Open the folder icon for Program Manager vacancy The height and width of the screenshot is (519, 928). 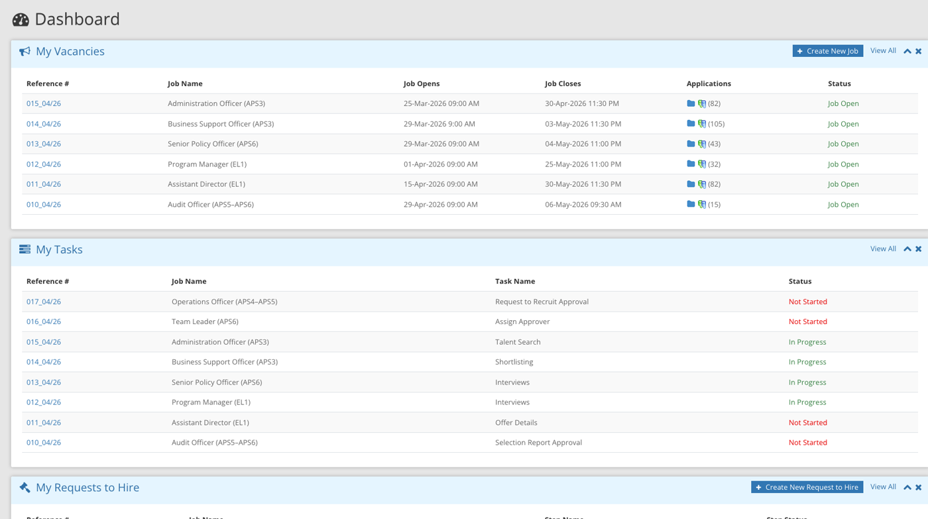(691, 164)
